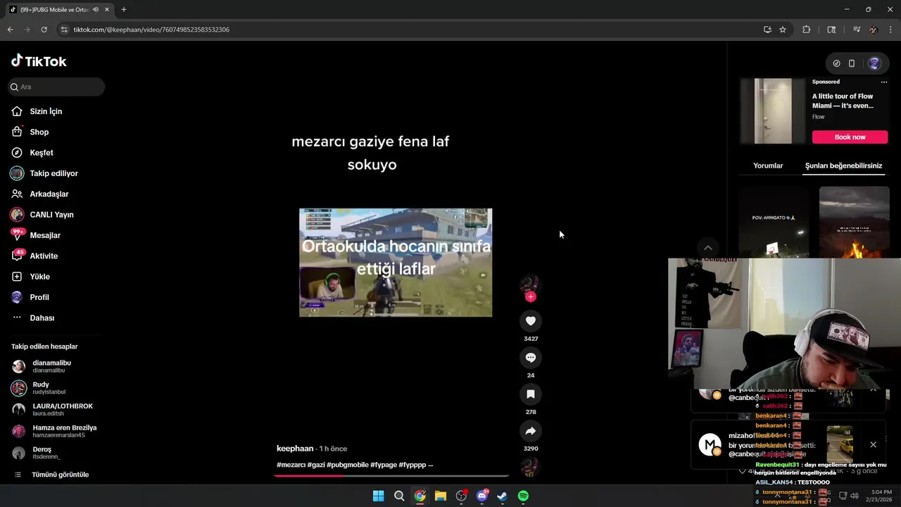Install app icon in address bar
Viewport: 901px width, 507px height.
[x=767, y=30]
